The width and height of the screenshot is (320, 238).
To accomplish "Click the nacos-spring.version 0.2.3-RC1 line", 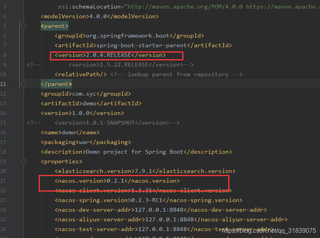I will click(x=148, y=200).
